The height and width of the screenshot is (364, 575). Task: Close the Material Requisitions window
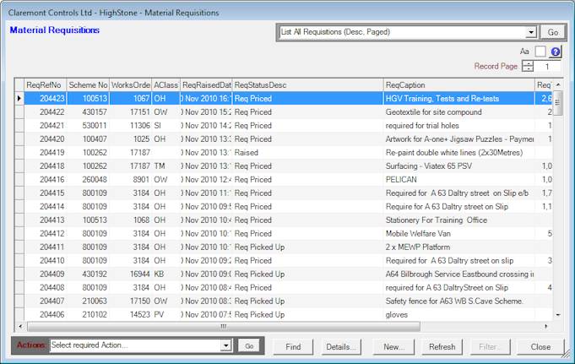[540, 346]
